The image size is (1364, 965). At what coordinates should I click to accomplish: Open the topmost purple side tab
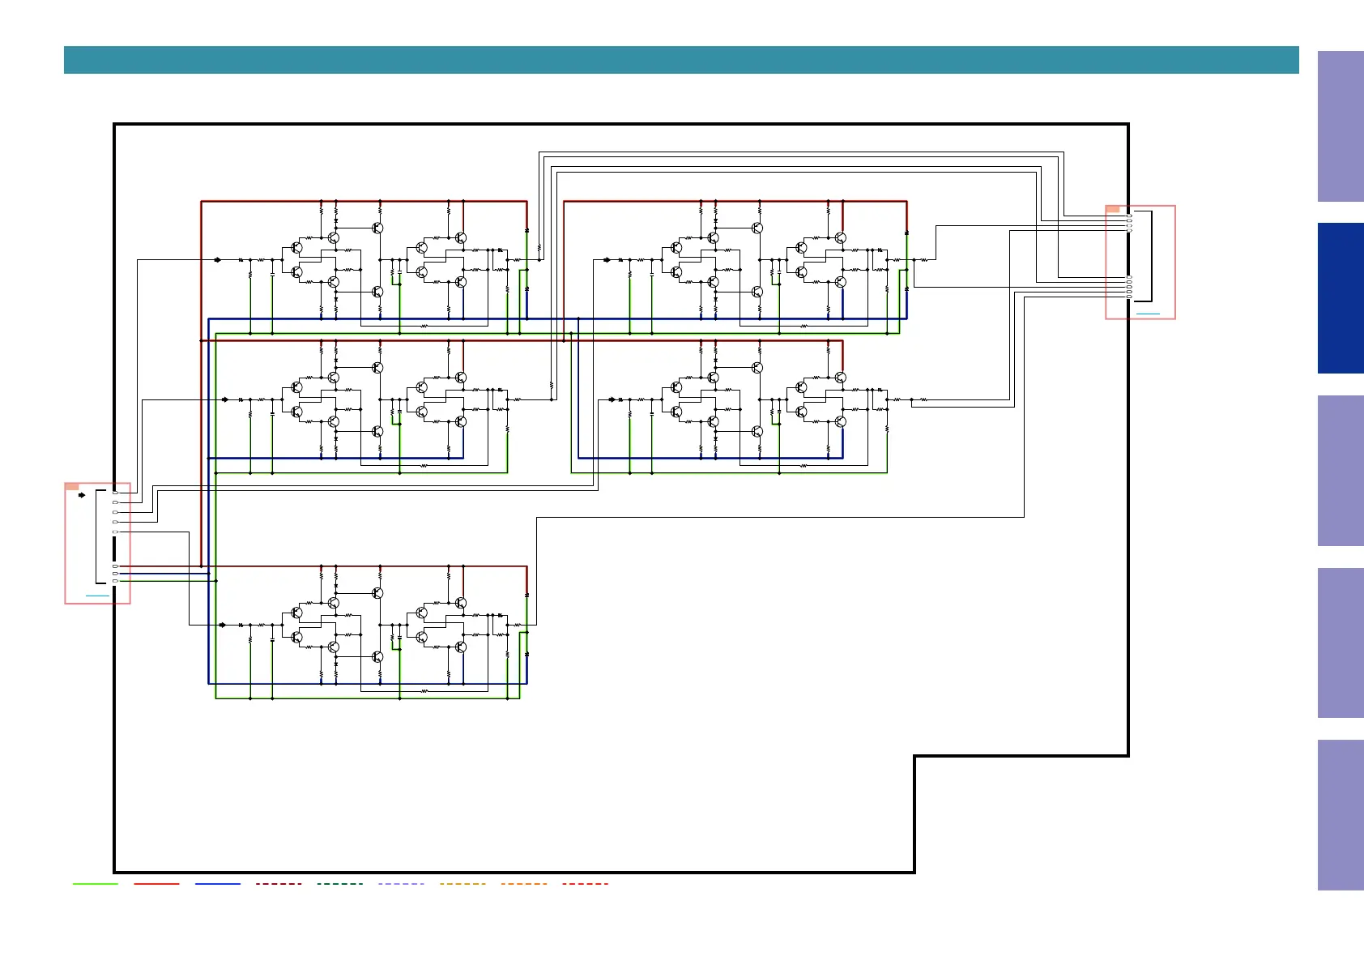pyautogui.click(x=1340, y=126)
